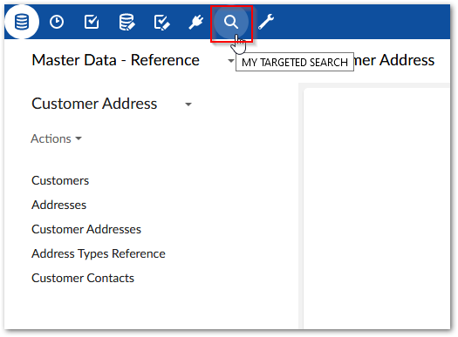The image size is (458, 337).
Task: Expand the arrow beside Customer Address heading
Action: [188, 104]
